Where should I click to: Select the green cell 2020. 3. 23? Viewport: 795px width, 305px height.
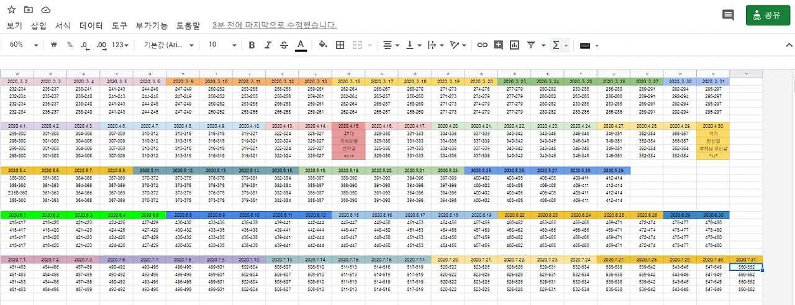point(514,81)
